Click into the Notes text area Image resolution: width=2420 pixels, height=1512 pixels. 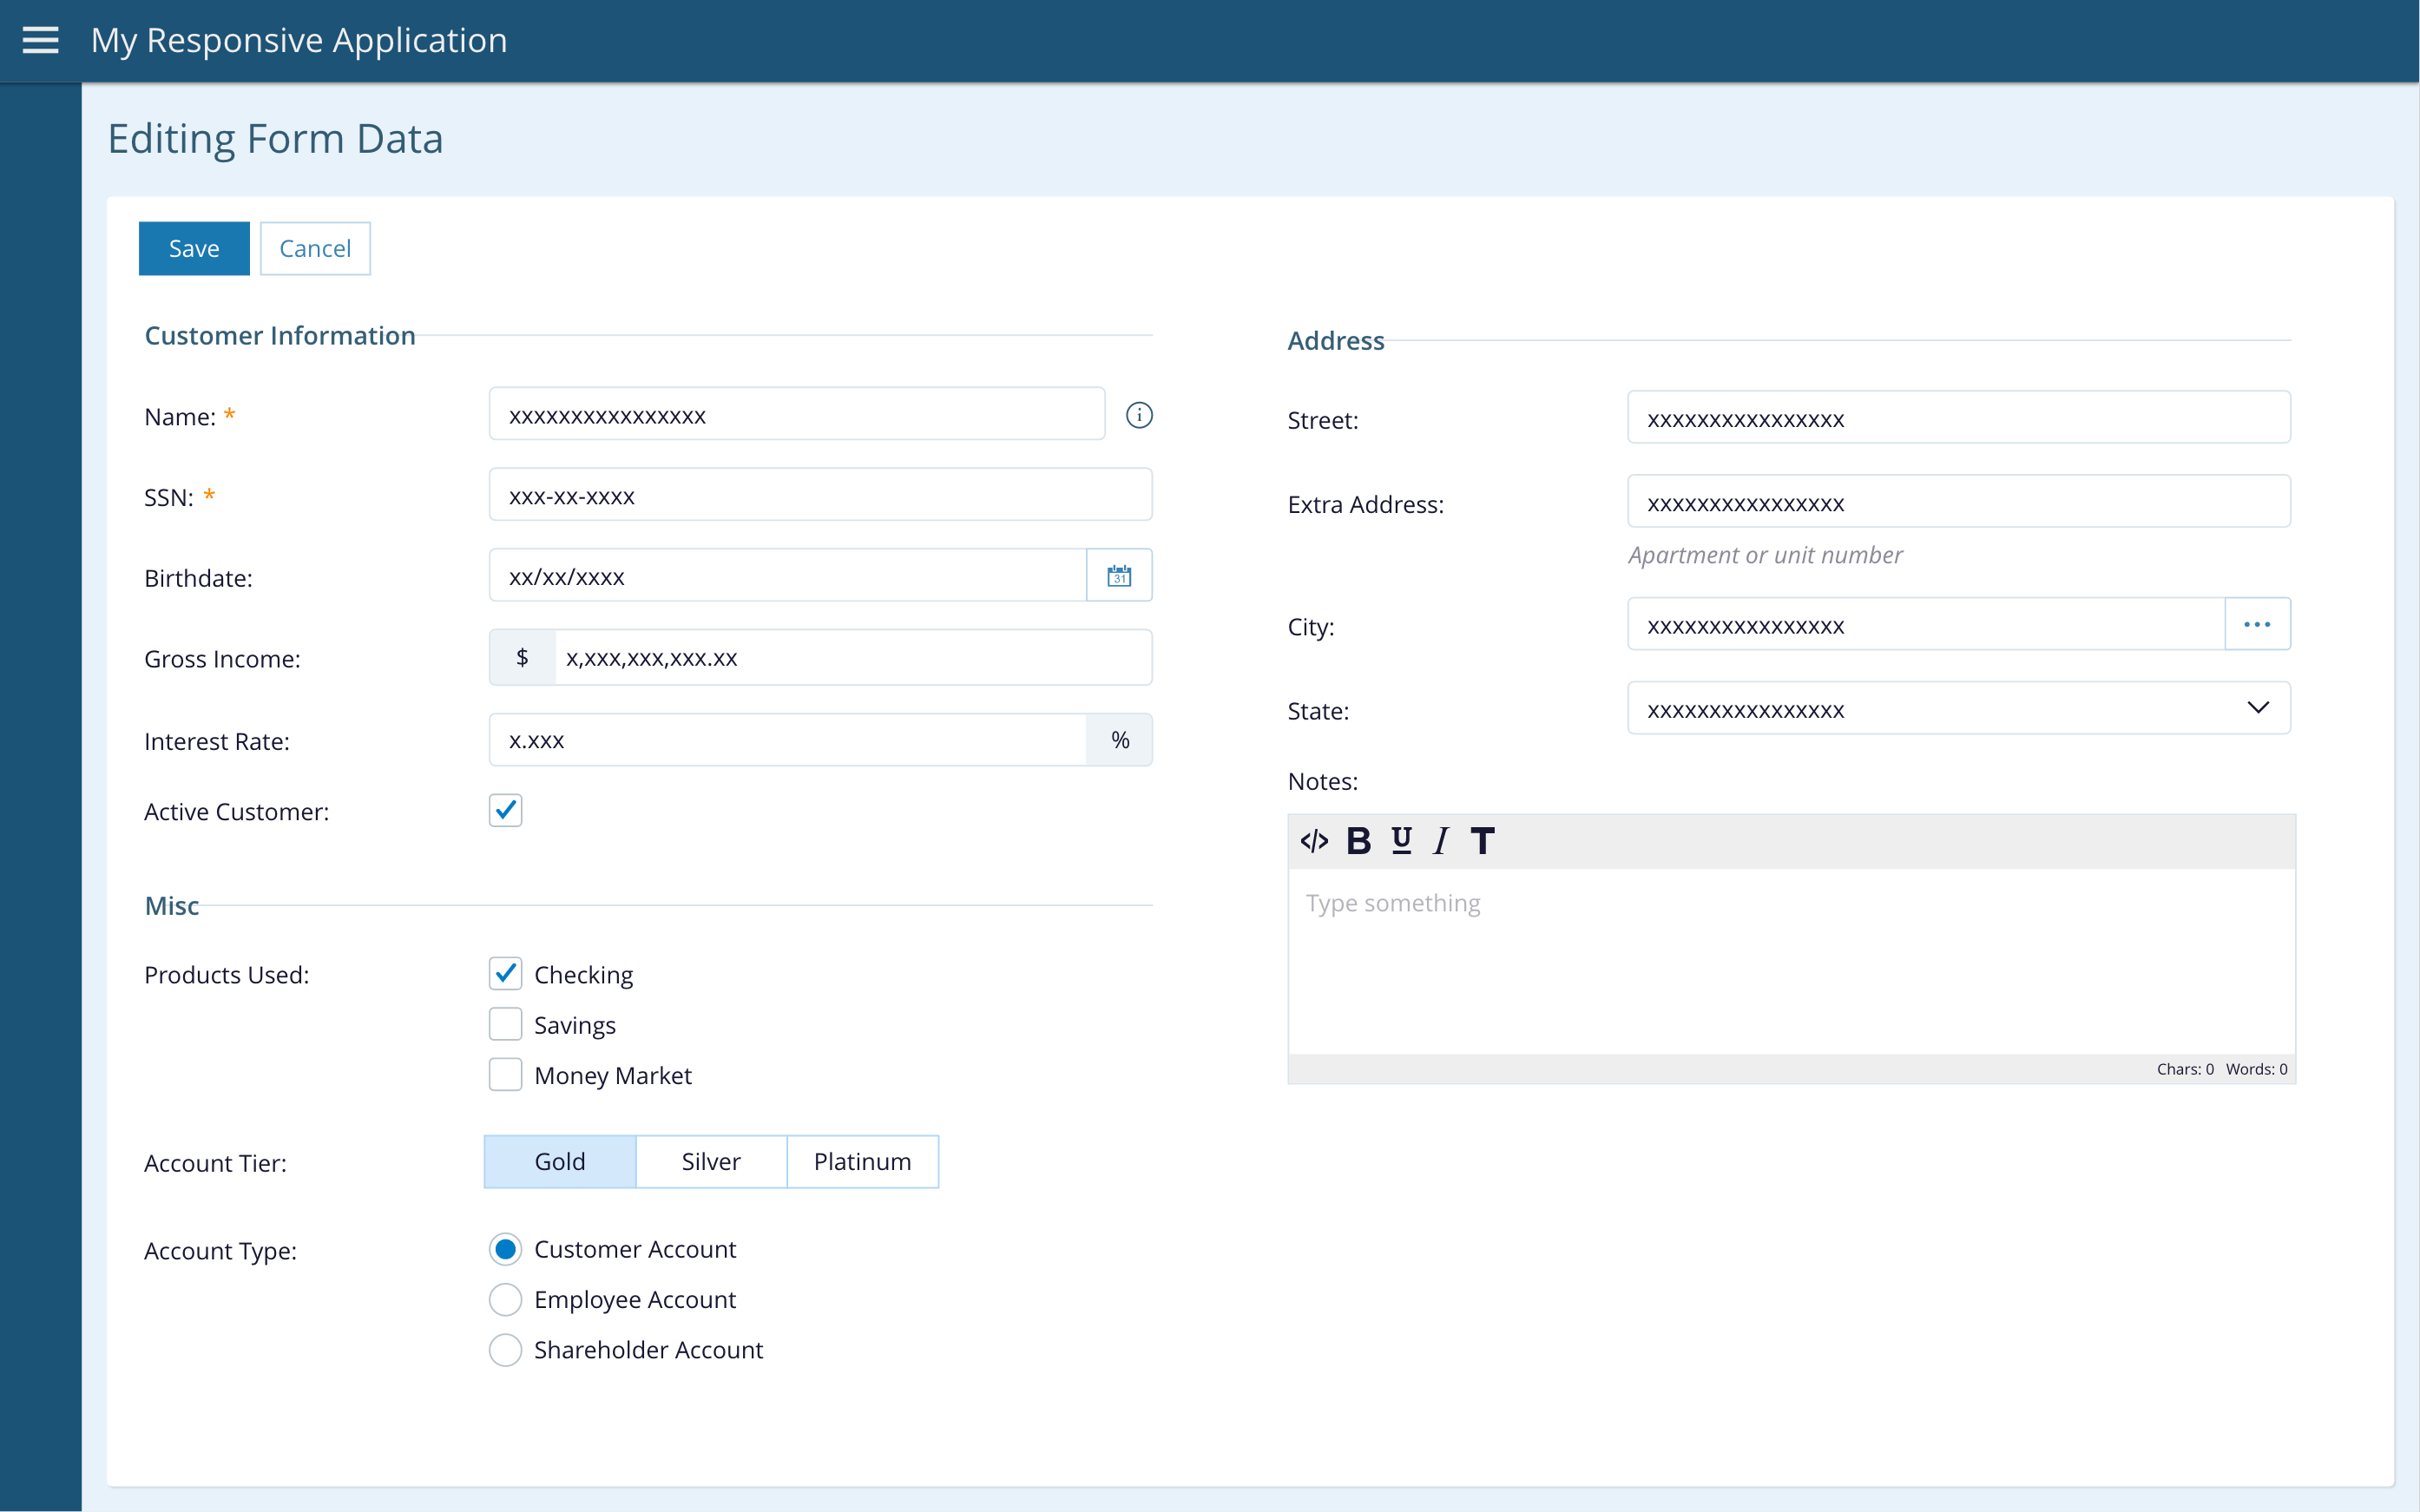point(1790,960)
